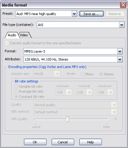Image resolution: width=128 pixels, height=148 pixels.
Task: Choose Average bit rate option
Action: (x=16, y=91)
